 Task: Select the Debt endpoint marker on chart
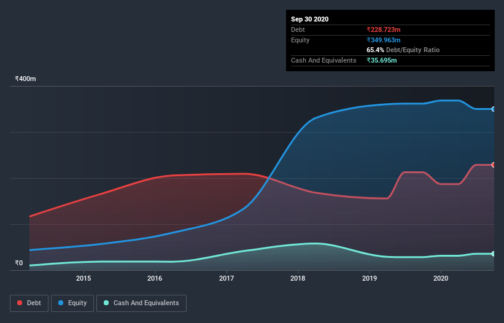coord(493,165)
